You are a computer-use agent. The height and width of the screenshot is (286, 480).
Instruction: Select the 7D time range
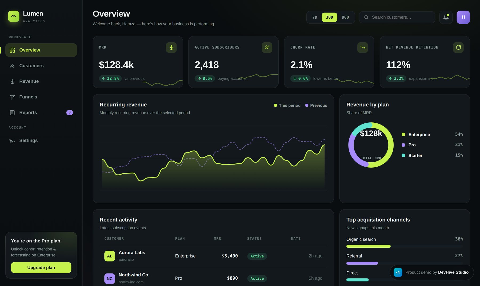pos(315,17)
